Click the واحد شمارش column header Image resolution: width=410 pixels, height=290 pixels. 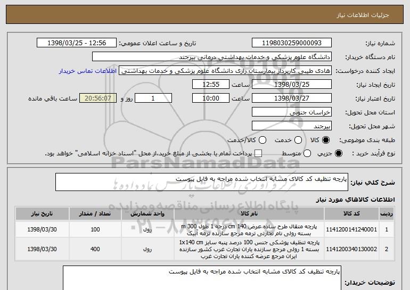[x=147, y=214]
